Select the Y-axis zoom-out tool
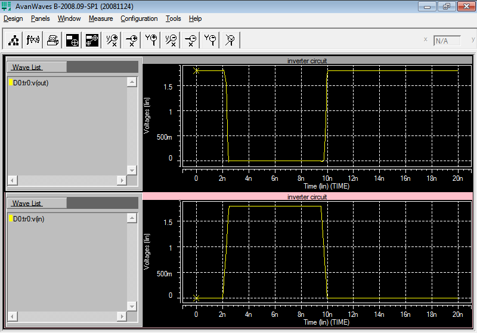The image size is (477, 333). coord(210,40)
